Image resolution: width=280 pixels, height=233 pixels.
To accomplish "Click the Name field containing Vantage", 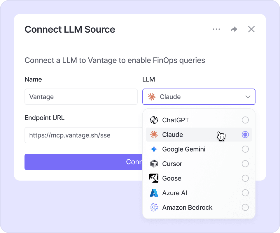I will coord(81,97).
